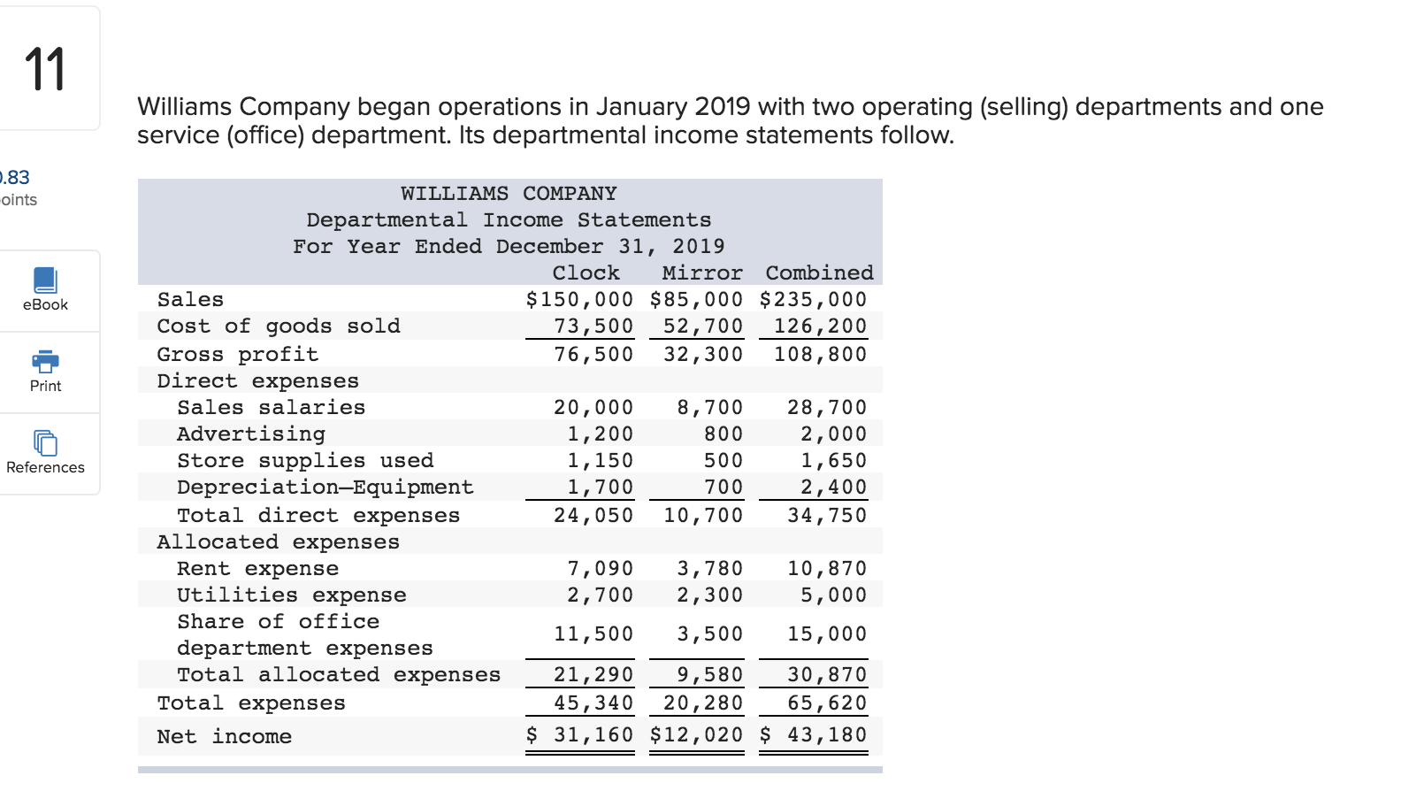The height and width of the screenshot is (791, 1424).
Task: Click Clock depreciation value 1,700
Action: (x=601, y=487)
